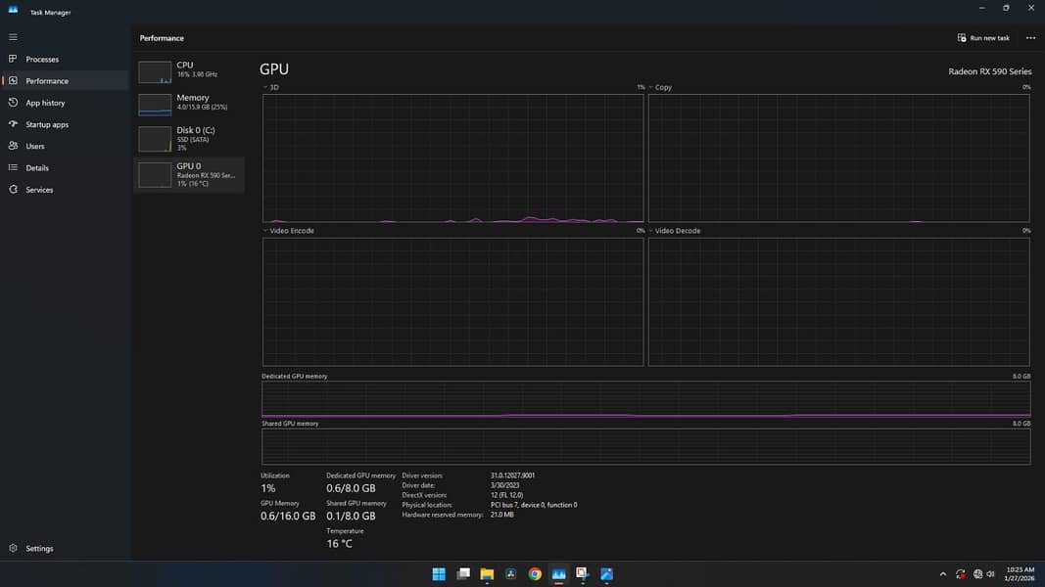Open the Processes page

pyautogui.click(x=41, y=59)
